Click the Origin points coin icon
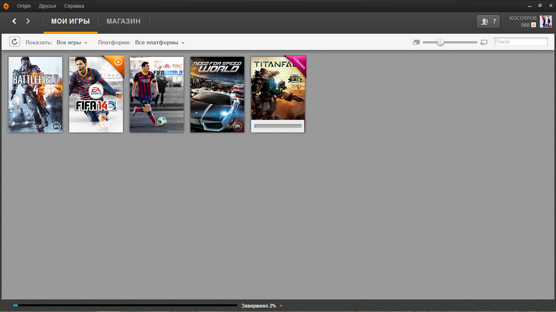 534,25
